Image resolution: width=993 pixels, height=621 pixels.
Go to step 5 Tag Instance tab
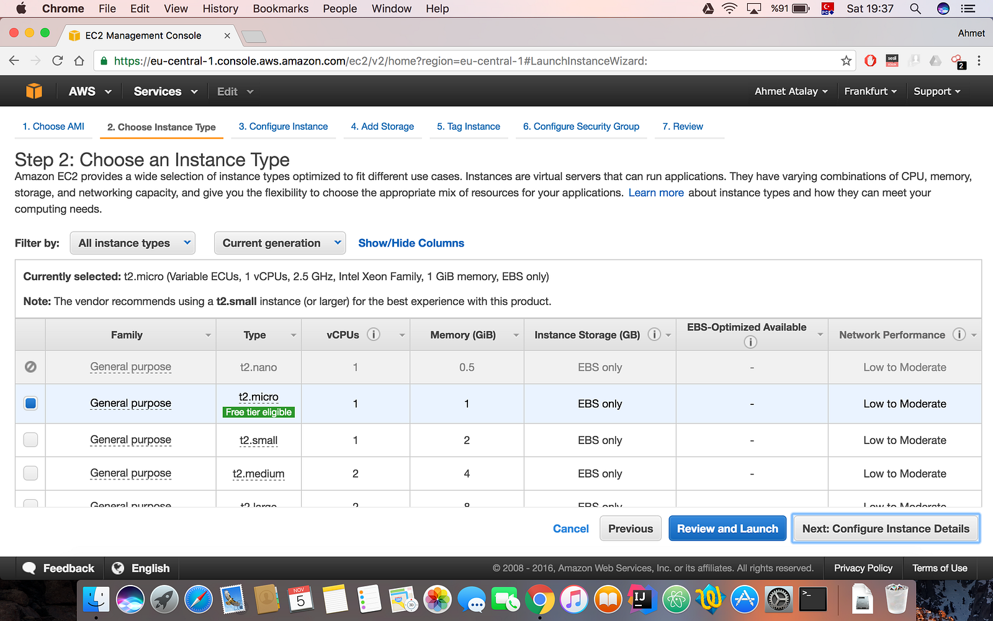pyautogui.click(x=469, y=127)
